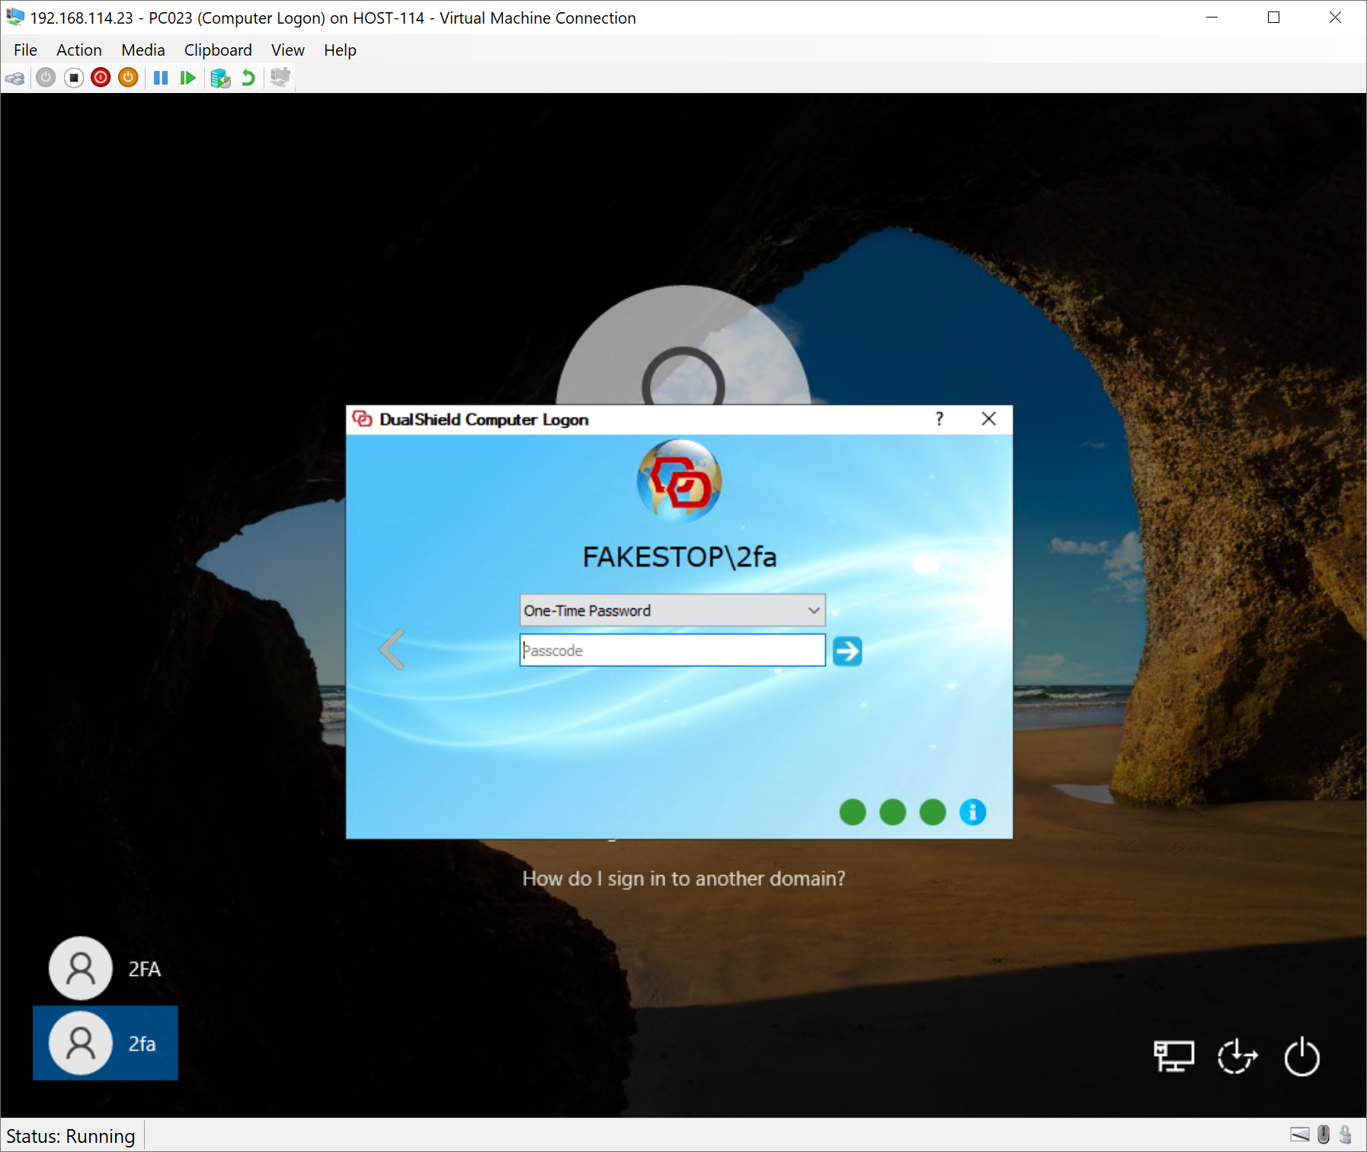This screenshot has width=1367, height=1152.
Task: Click the green Reset VM icon
Action: [187, 78]
